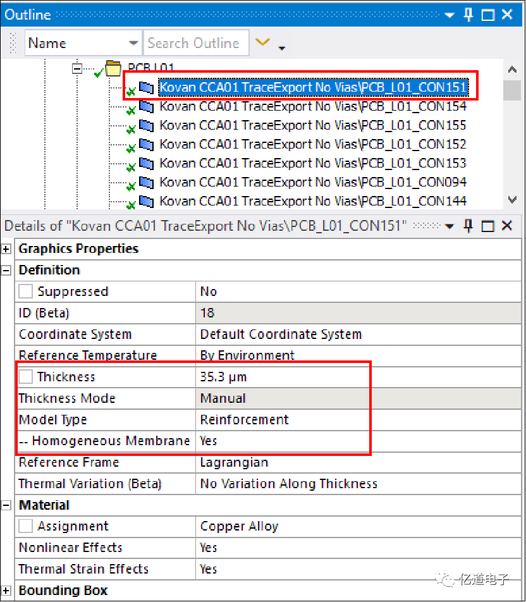Maximize the Outline panel

coord(488,15)
